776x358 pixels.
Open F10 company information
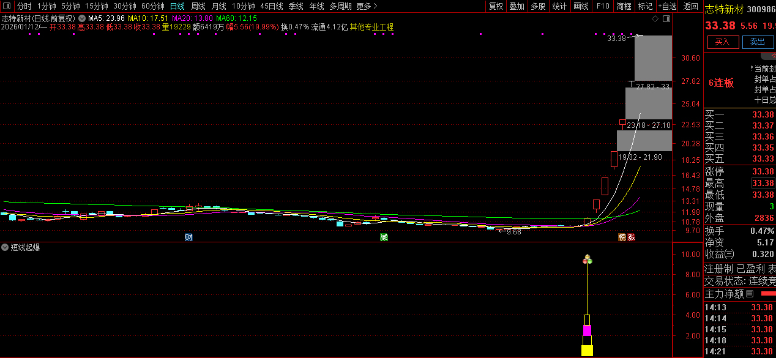603,6
